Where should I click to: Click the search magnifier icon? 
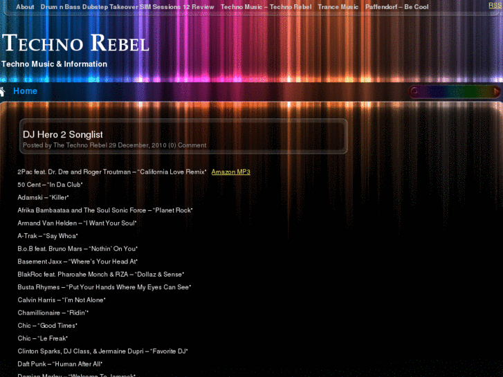tap(414, 91)
